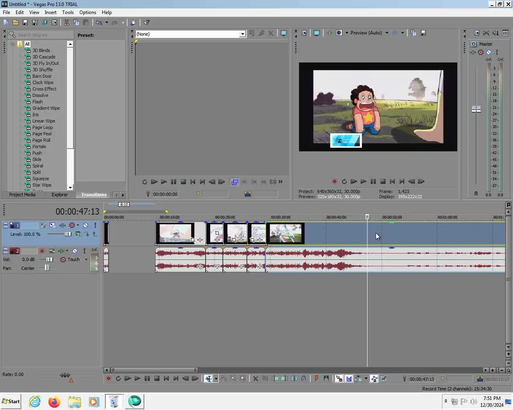Adjust the video track Level slider
This screenshot has height=410, width=513.
(68, 234)
